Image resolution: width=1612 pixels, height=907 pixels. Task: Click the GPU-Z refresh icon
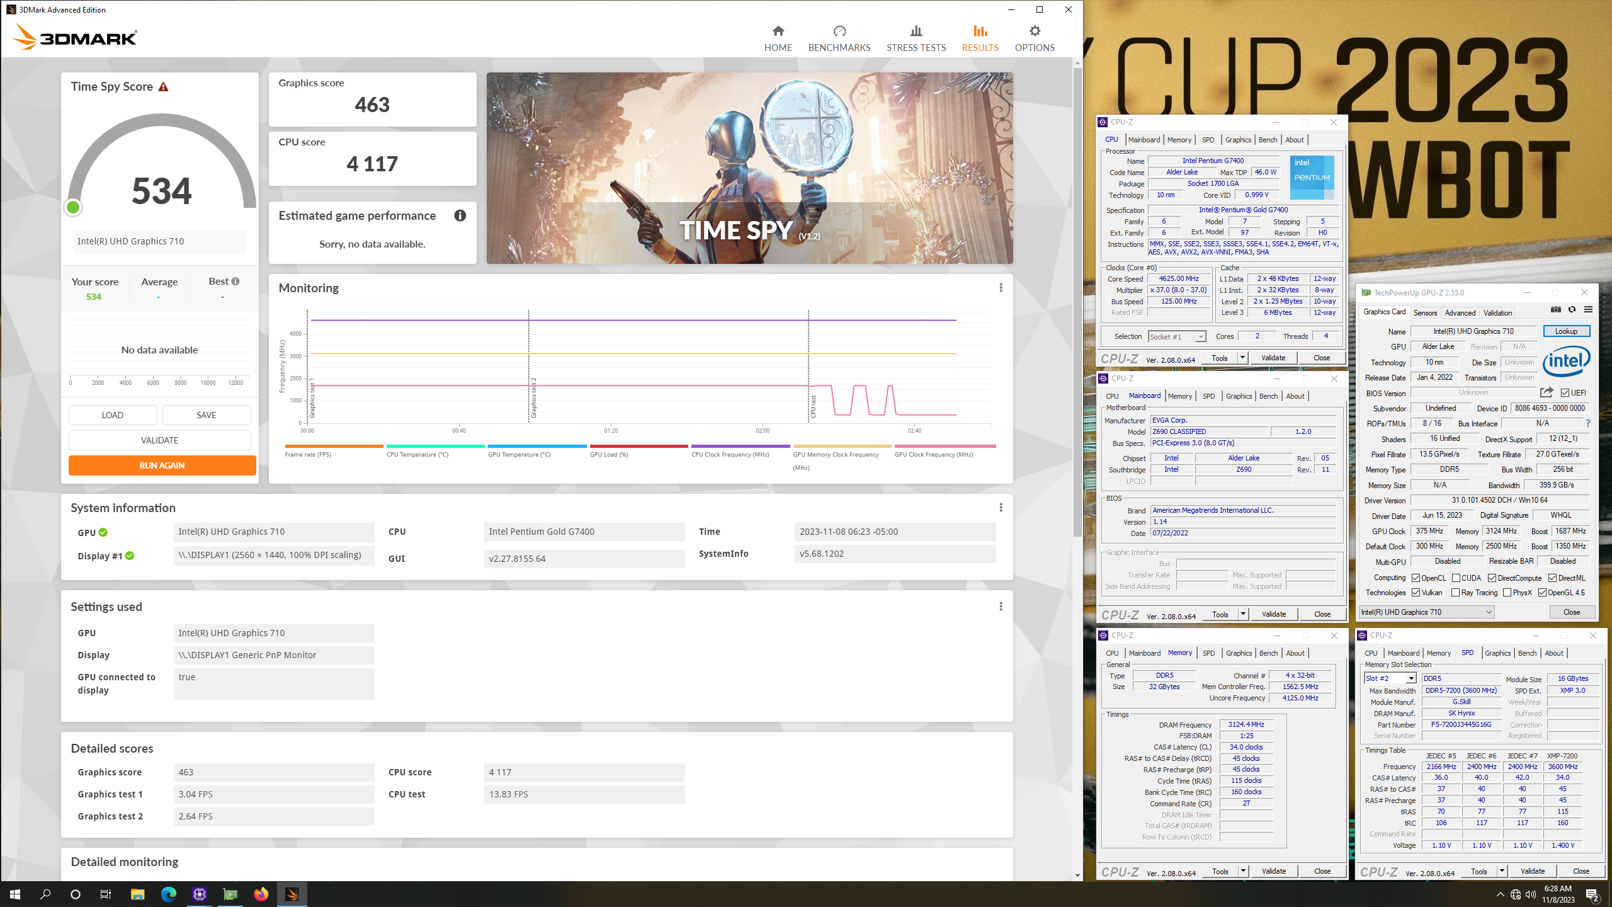(1572, 309)
